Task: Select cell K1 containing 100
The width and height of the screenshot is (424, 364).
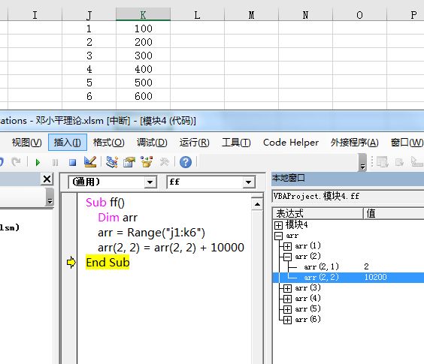Action: (x=144, y=29)
